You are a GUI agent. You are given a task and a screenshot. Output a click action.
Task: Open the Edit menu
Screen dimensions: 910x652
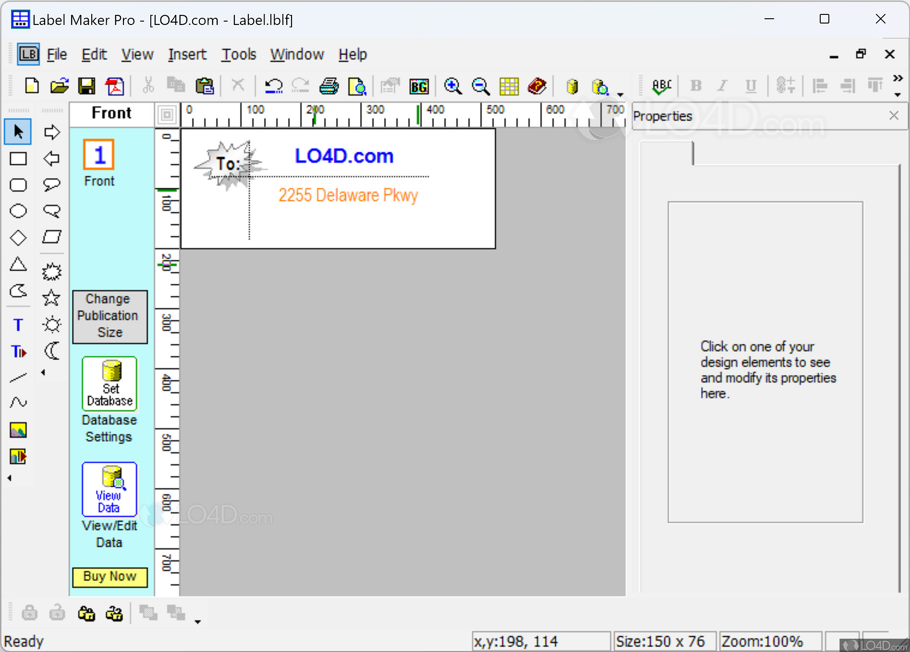(x=94, y=54)
